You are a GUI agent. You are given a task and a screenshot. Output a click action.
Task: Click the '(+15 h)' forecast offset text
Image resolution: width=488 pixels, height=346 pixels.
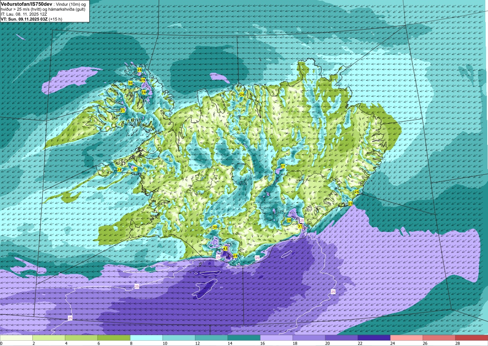56,19
